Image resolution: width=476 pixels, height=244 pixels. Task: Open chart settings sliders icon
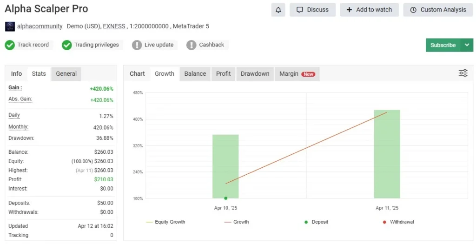pyautogui.click(x=463, y=73)
